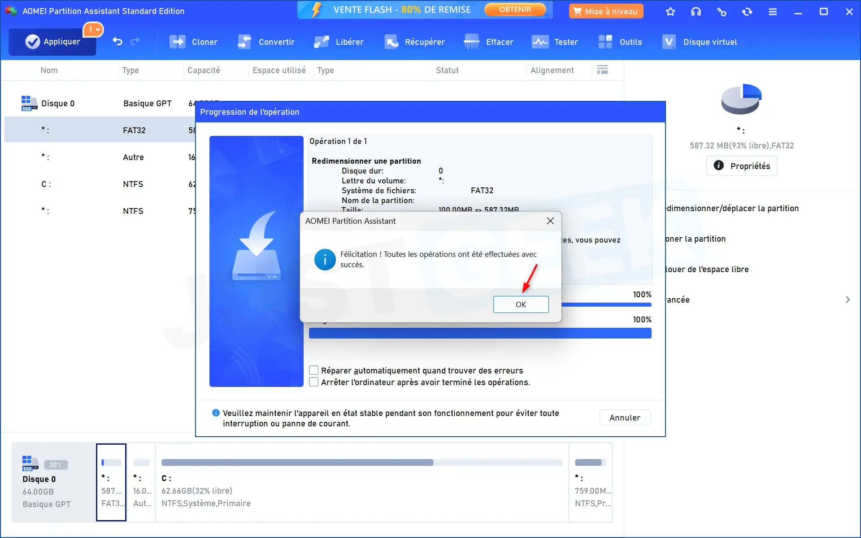Expand the advanced options chevron
Viewport: 861px width, 538px height.
(x=848, y=299)
